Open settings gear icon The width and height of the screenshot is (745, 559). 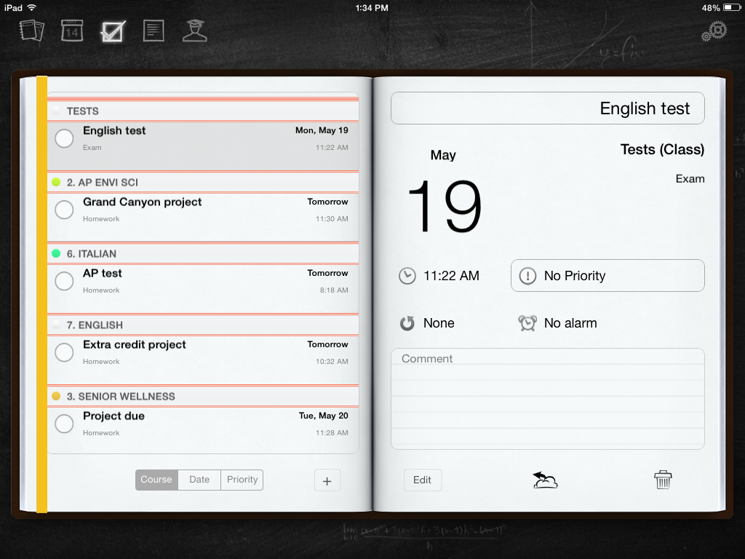(x=714, y=32)
